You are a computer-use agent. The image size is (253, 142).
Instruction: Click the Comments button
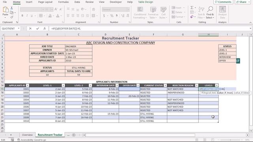tap(223, 2)
